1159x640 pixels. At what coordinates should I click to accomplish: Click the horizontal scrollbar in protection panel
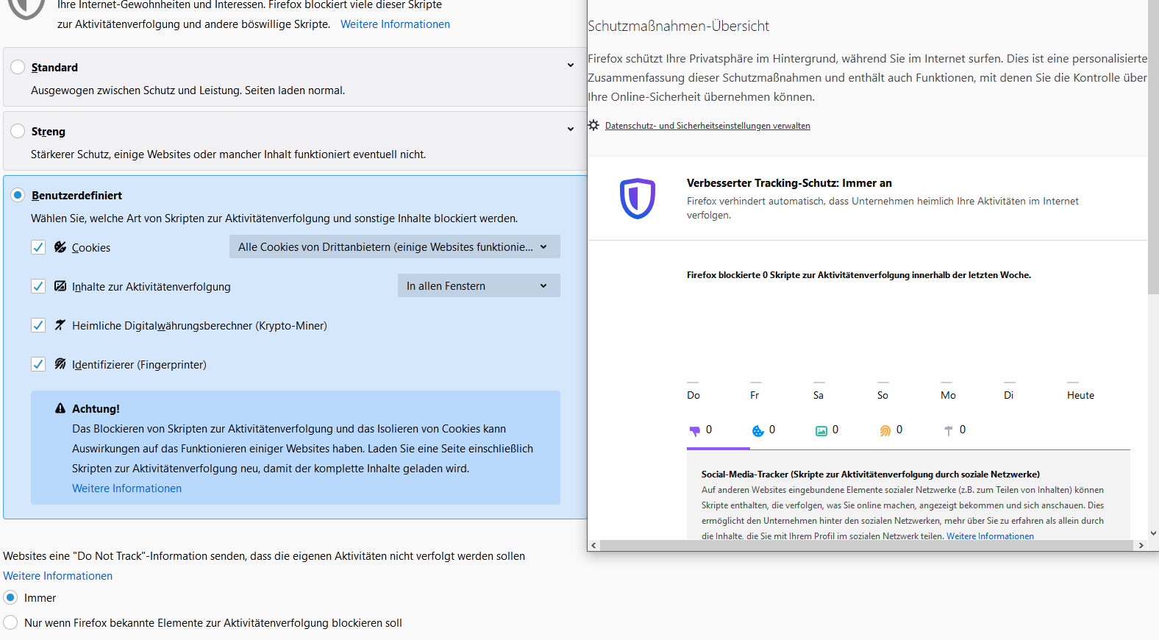[867, 546]
